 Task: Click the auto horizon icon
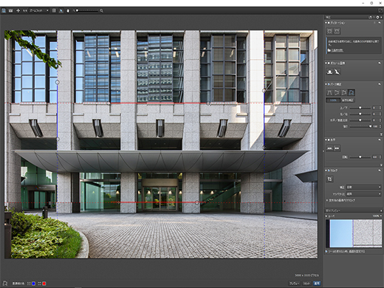click(x=329, y=148)
